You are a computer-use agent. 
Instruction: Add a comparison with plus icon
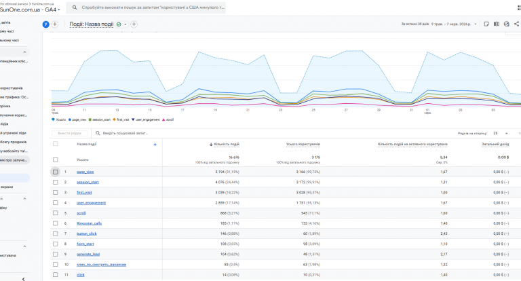pyautogui.click(x=55, y=24)
